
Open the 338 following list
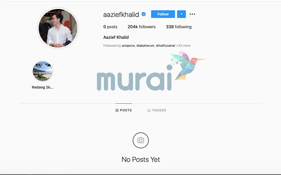[179, 27]
